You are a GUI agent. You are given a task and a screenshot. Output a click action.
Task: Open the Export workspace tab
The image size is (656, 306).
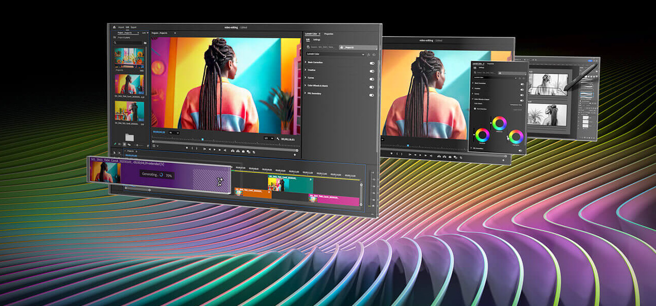[133, 28]
